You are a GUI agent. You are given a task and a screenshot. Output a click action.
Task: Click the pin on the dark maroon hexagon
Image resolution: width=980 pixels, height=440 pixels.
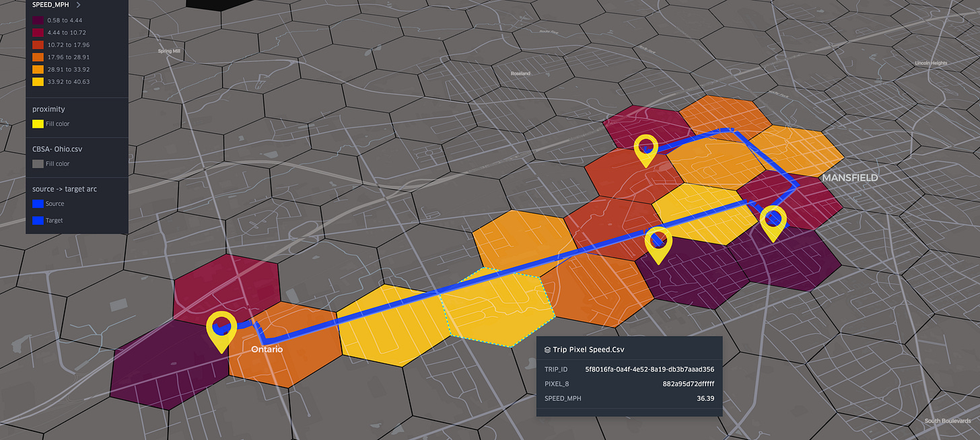[x=658, y=246]
